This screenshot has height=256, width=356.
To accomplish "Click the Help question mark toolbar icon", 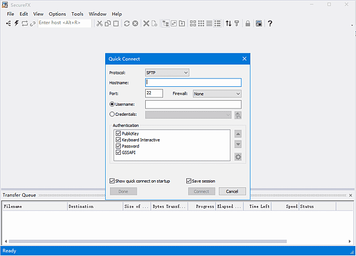I will point(270,23).
